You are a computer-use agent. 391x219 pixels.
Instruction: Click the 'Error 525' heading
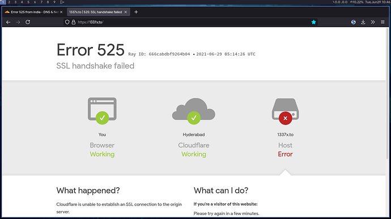pos(91,50)
